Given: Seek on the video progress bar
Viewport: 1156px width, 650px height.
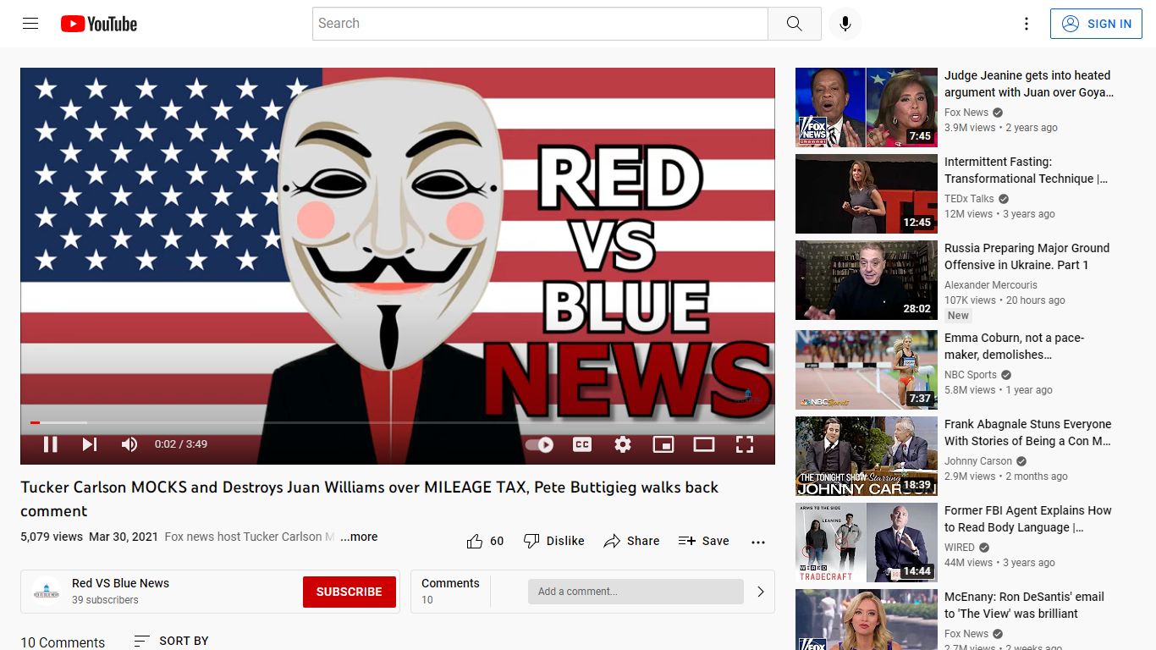Looking at the screenshot, I should click(398, 422).
